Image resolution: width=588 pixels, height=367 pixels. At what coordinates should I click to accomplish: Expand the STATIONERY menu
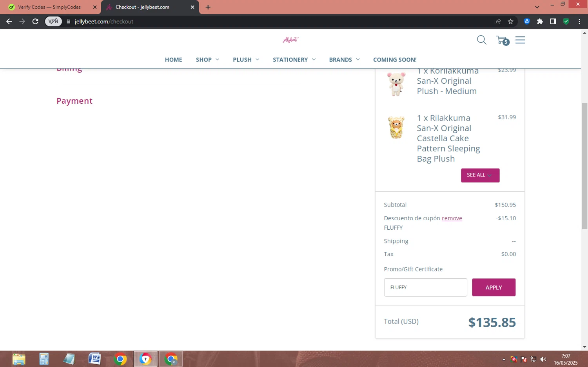pyautogui.click(x=294, y=59)
